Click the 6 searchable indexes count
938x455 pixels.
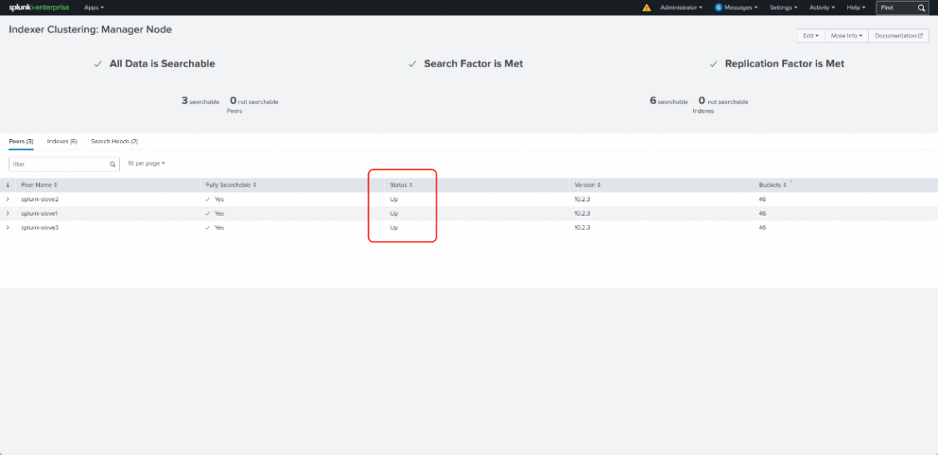(x=669, y=101)
